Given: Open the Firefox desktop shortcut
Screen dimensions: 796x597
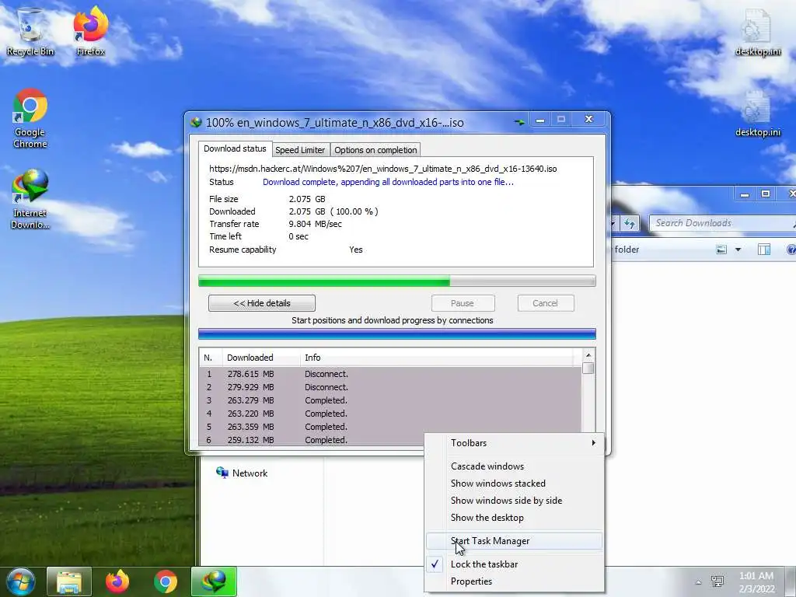Looking at the screenshot, I should (90, 31).
